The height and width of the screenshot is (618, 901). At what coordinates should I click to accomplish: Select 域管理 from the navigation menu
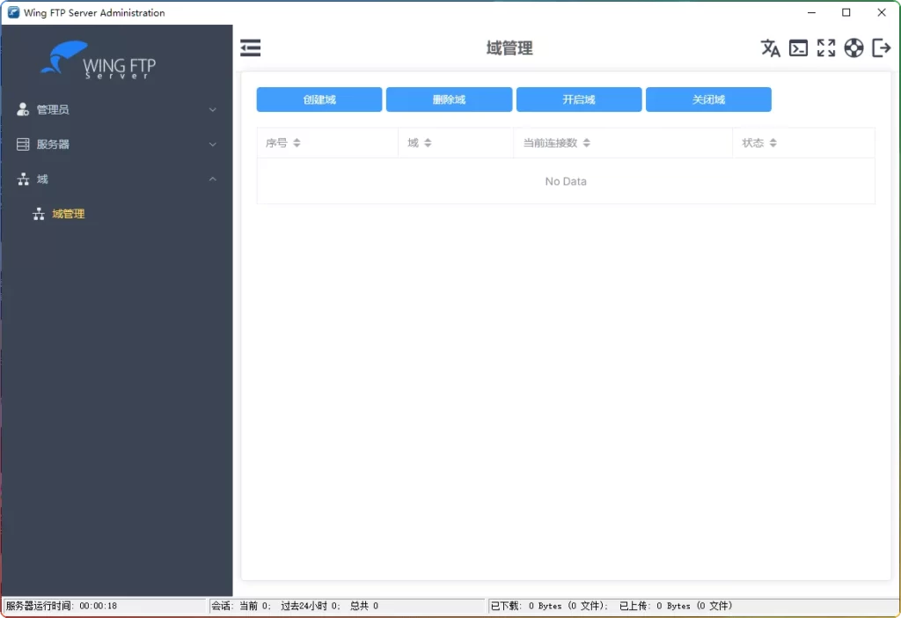pyautogui.click(x=69, y=214)
